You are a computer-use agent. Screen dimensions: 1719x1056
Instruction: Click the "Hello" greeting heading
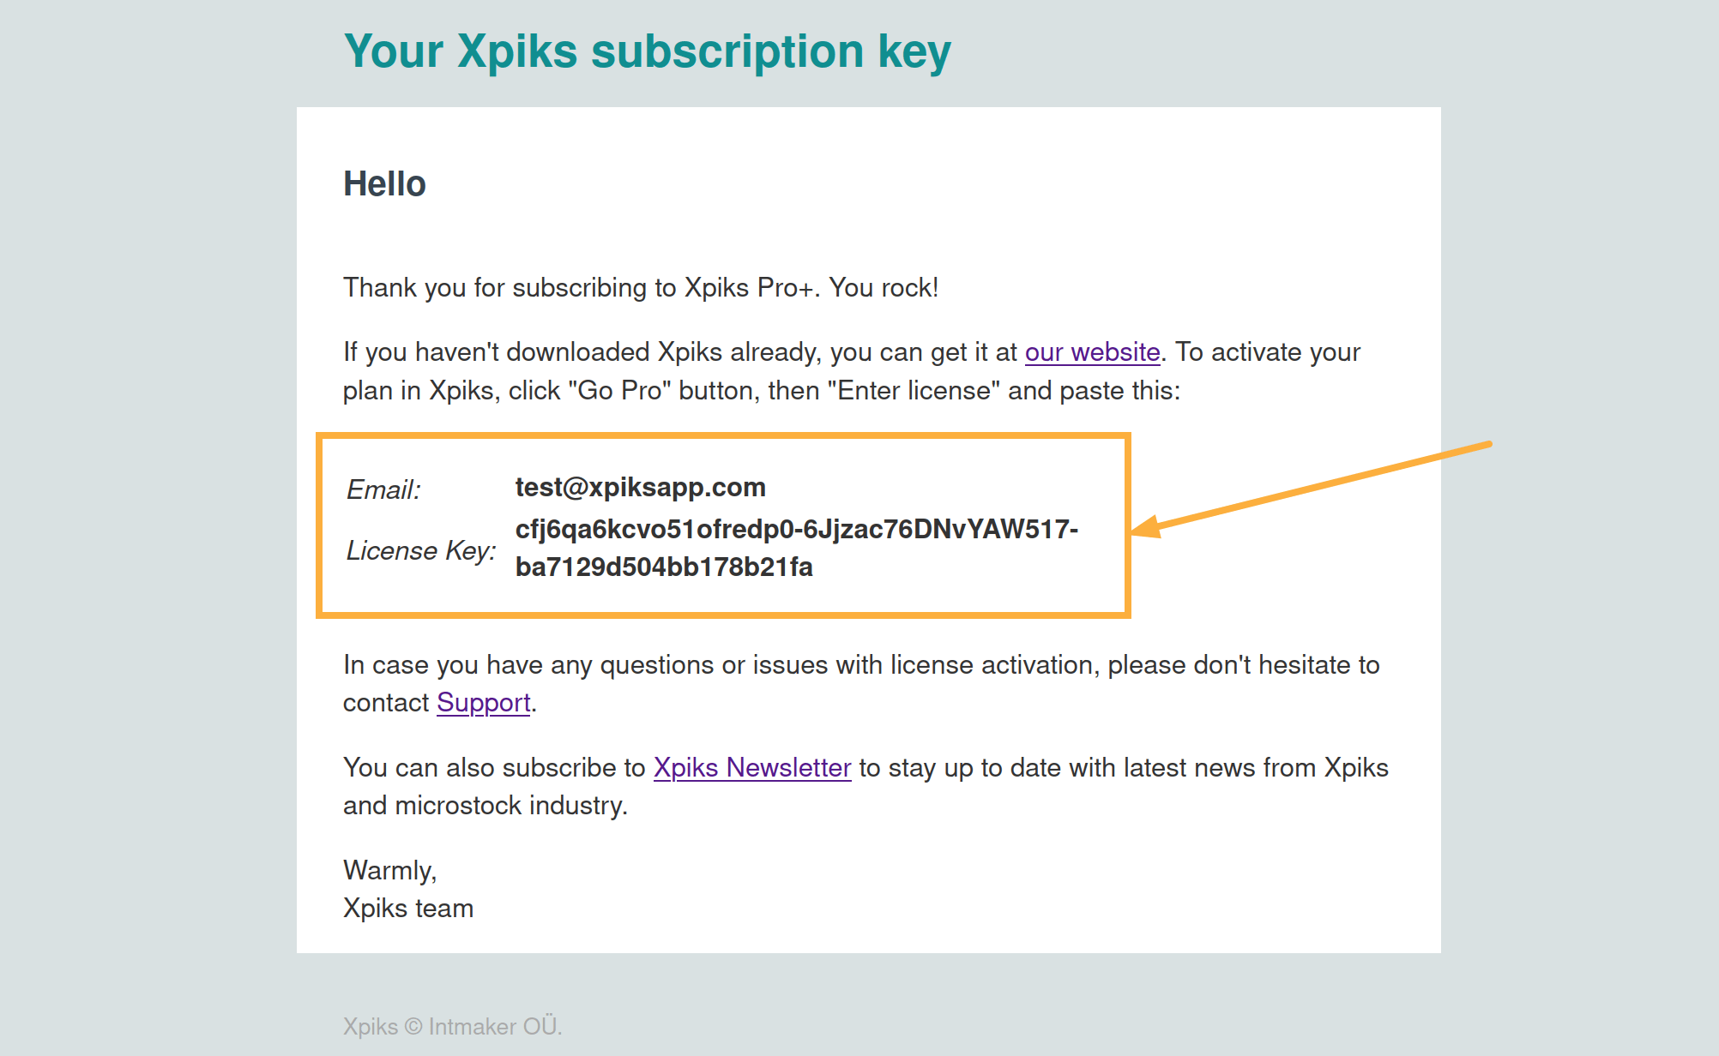point(384,183)
